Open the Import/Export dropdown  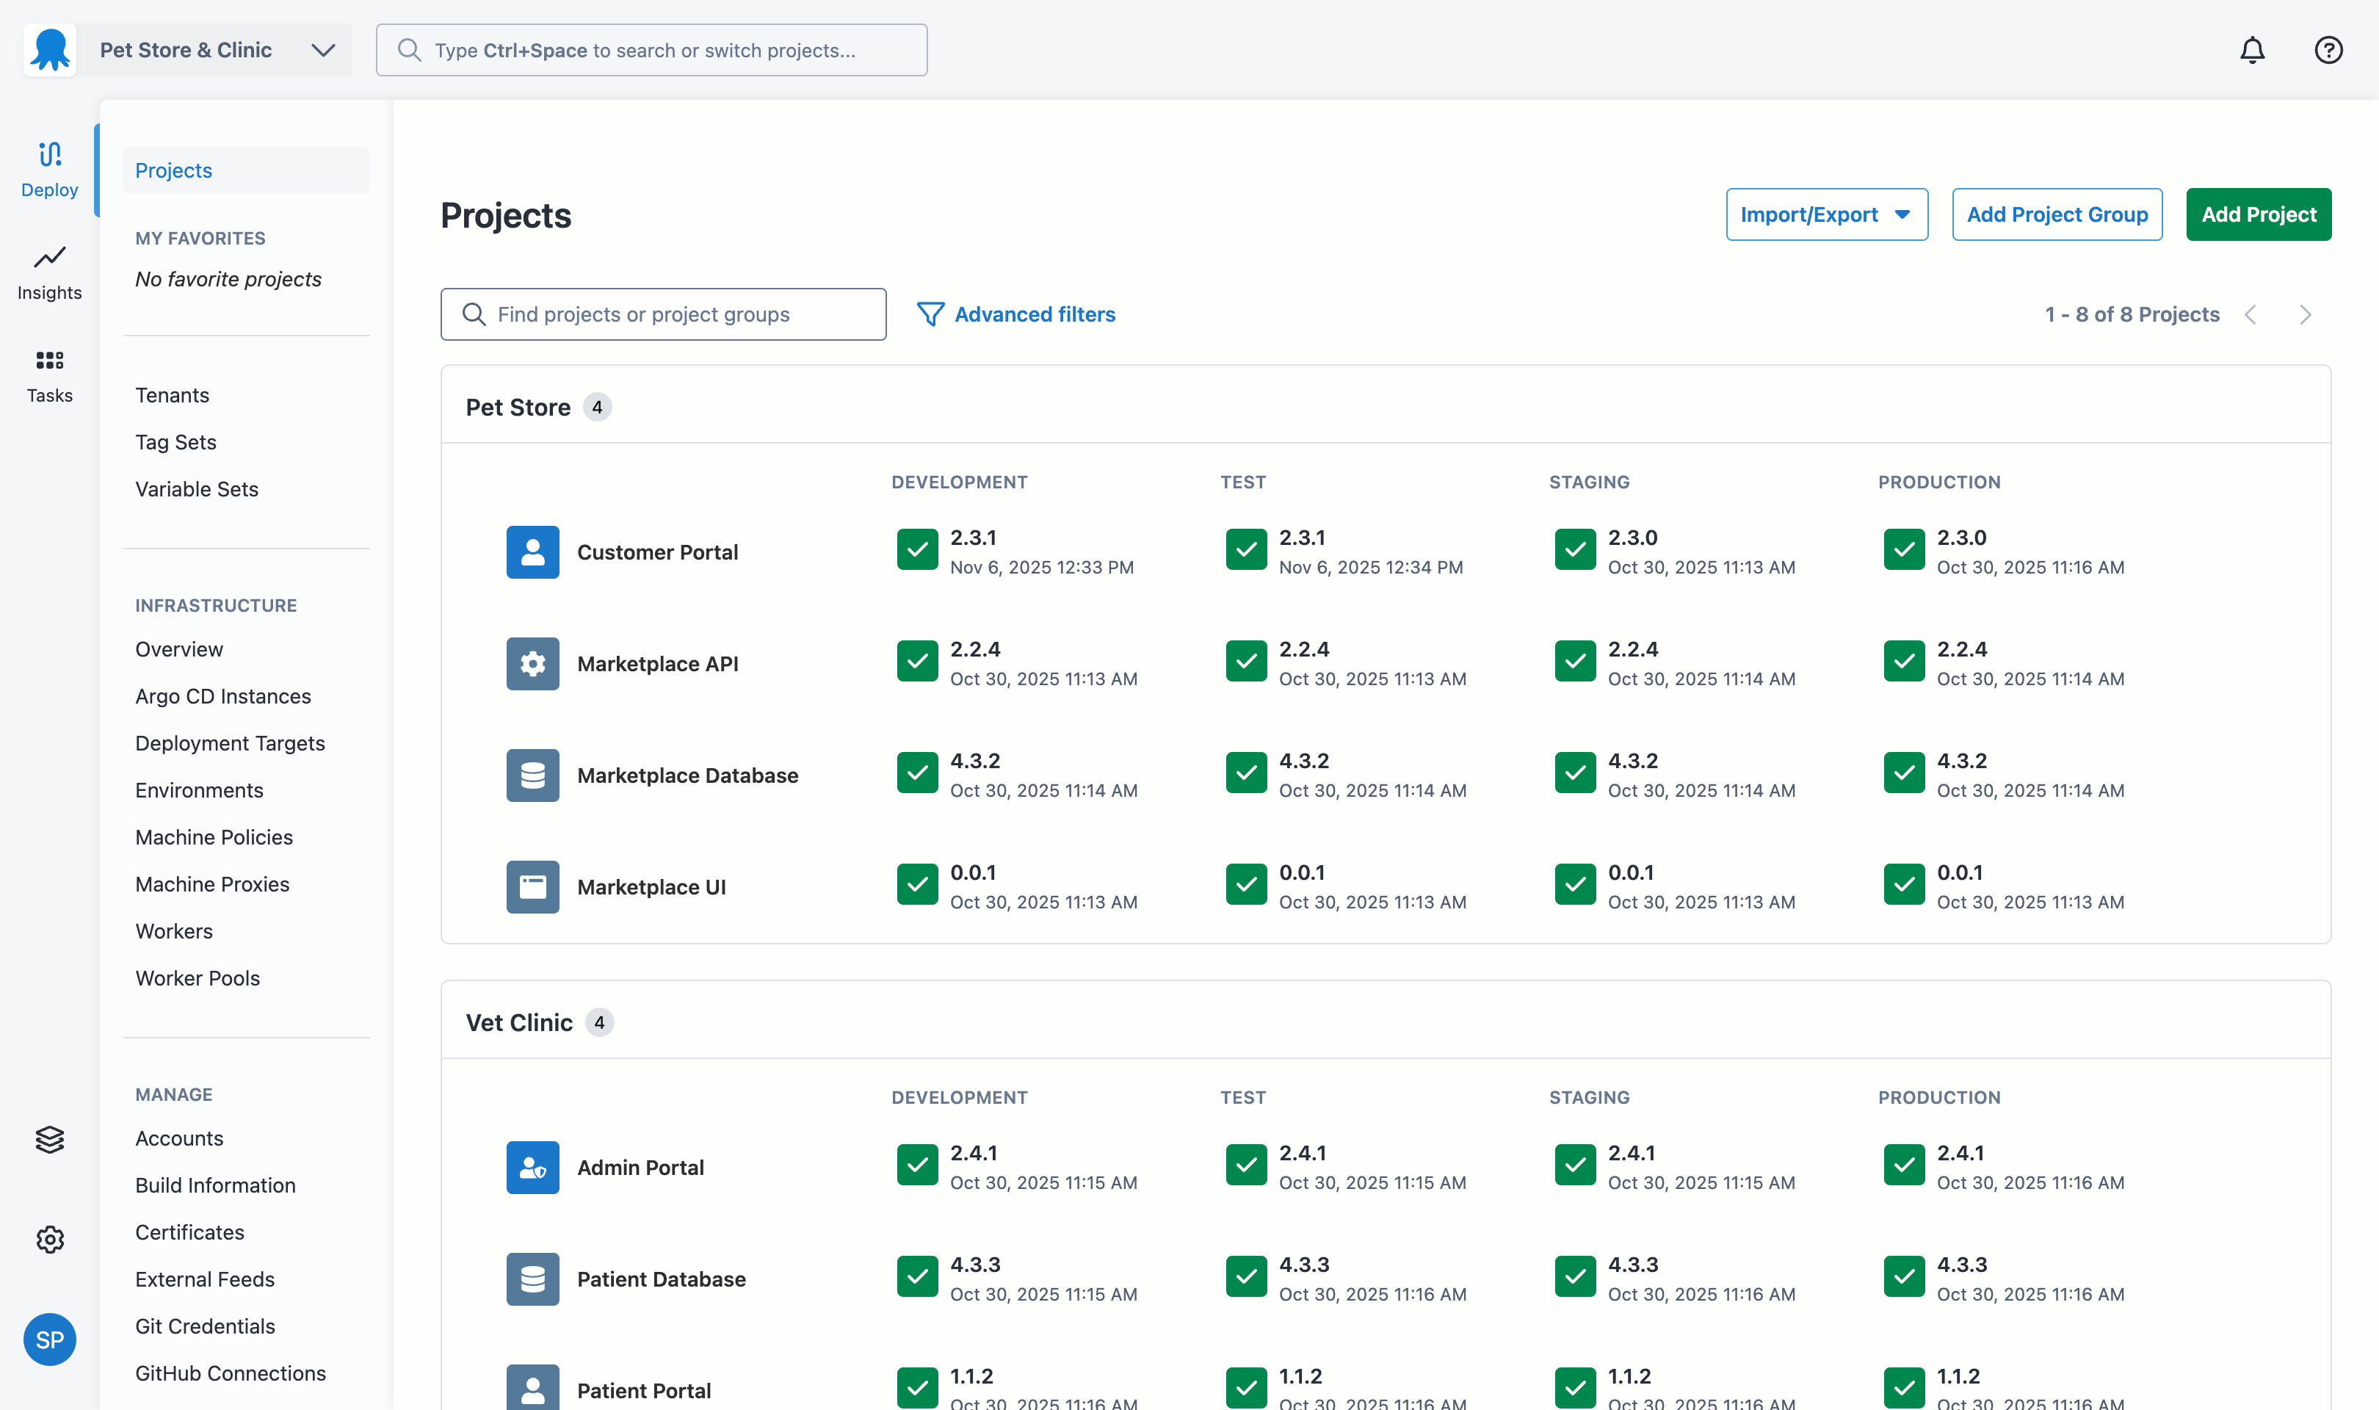[1825, 214]
